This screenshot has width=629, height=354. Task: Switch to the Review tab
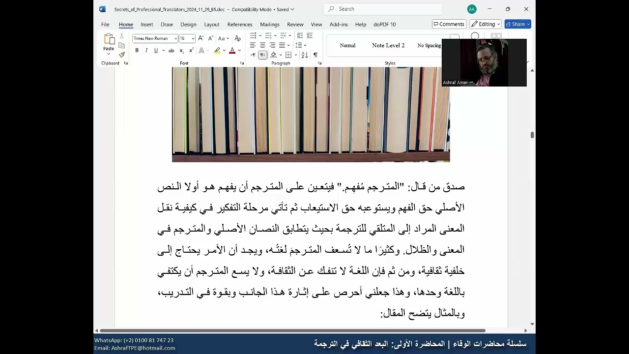tap(295, 24)
